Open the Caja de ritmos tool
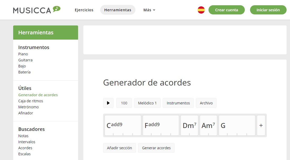This screenshot has width=290, height=160. 30,101
